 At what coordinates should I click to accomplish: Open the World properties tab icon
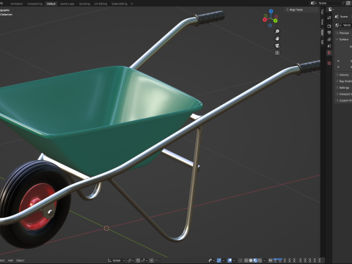point(329,53)
